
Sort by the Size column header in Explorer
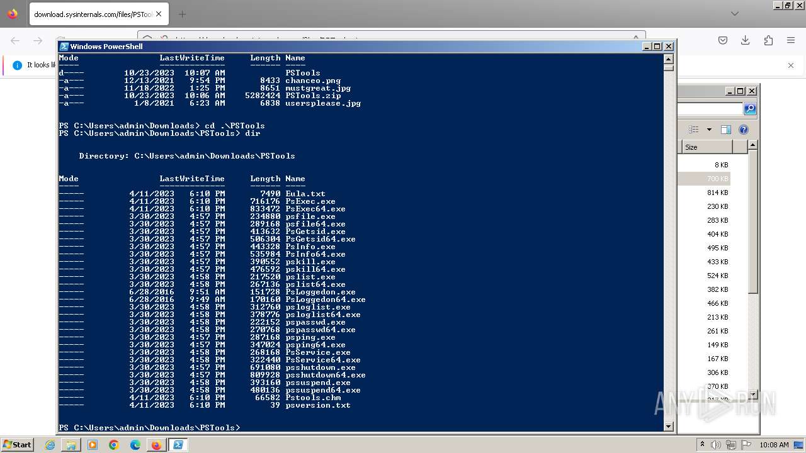click(x=707, y=147)
